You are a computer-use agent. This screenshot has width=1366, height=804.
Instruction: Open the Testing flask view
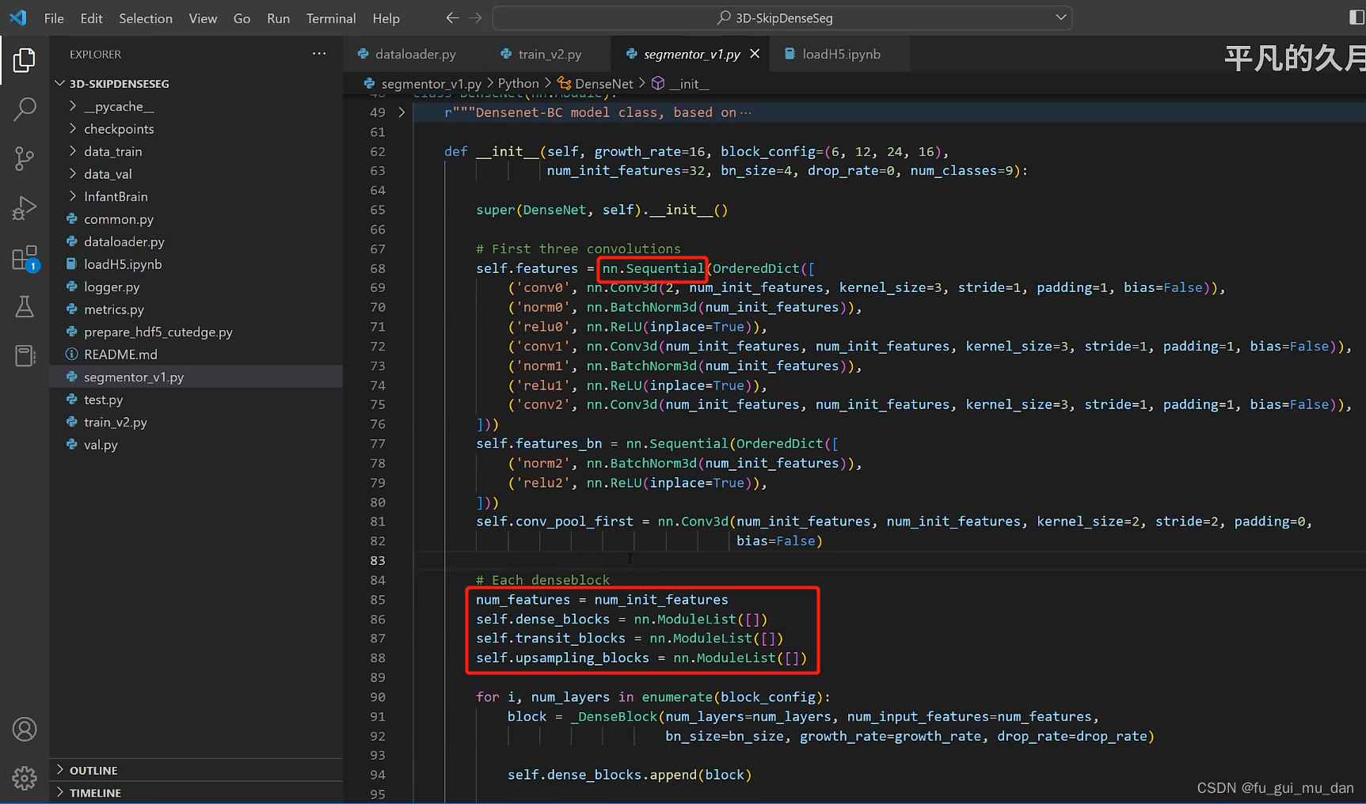25,307
